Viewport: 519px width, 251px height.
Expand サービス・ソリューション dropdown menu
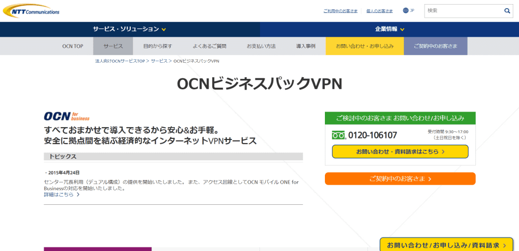(x=130, y=29)
